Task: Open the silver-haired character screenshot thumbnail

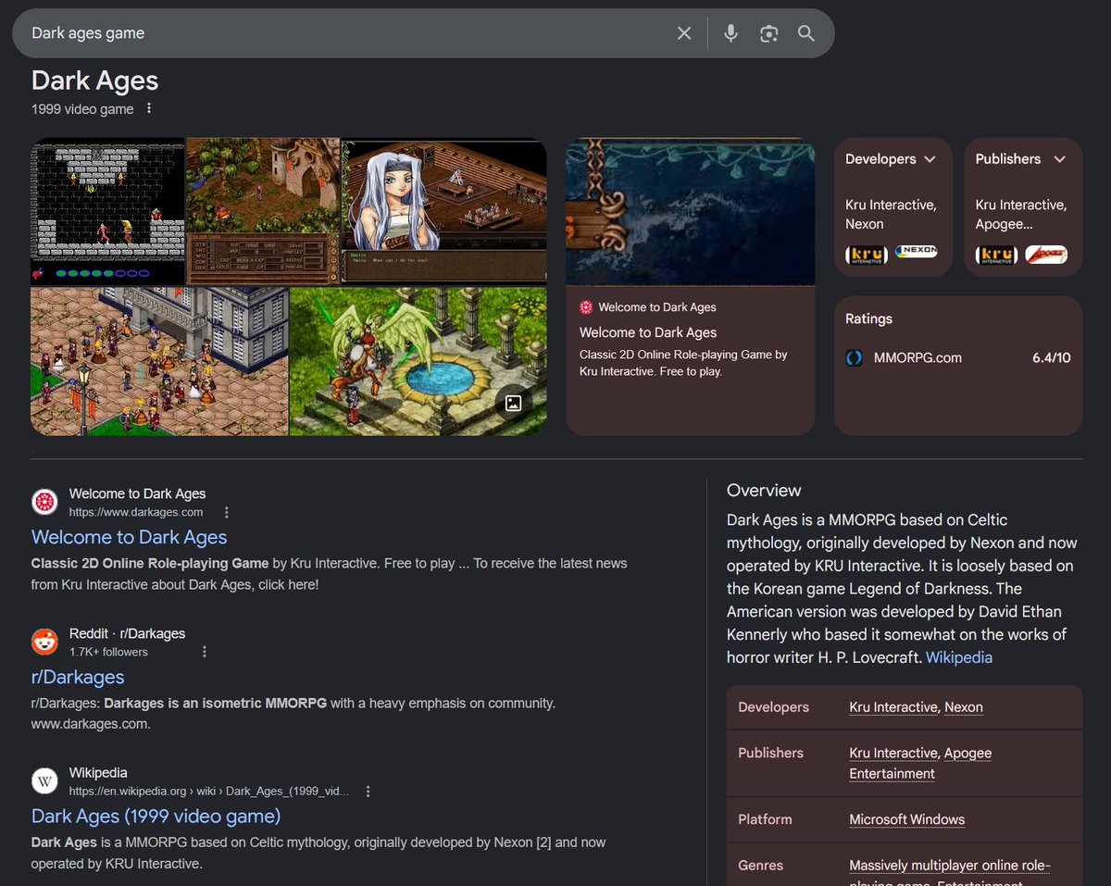Action: pos(444,212)
